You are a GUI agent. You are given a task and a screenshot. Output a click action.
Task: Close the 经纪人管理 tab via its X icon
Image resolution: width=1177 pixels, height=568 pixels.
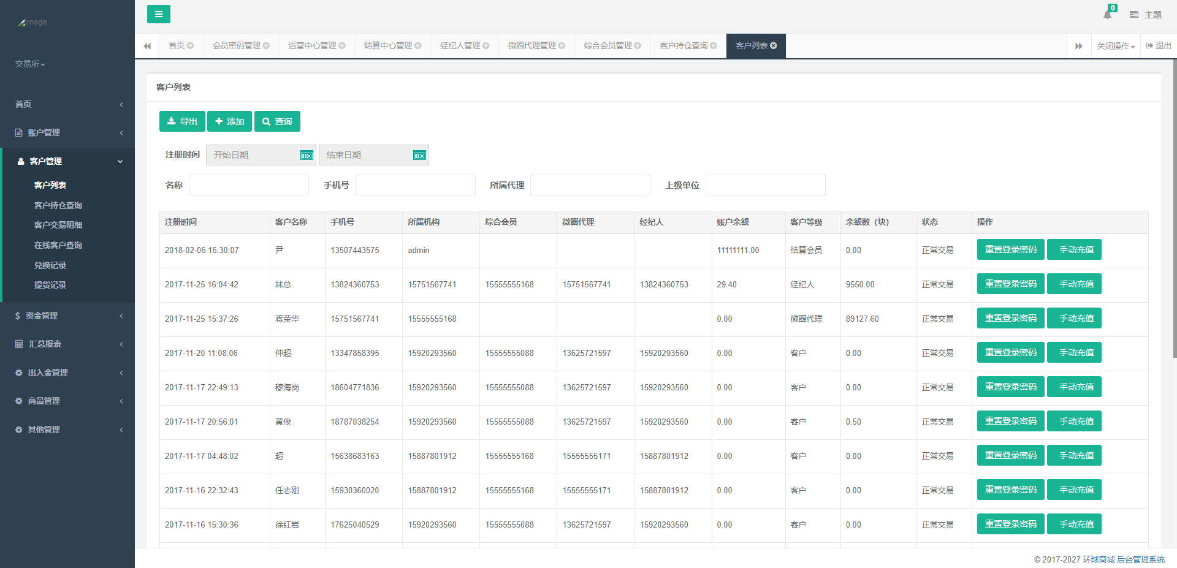[x=486, y=46]
